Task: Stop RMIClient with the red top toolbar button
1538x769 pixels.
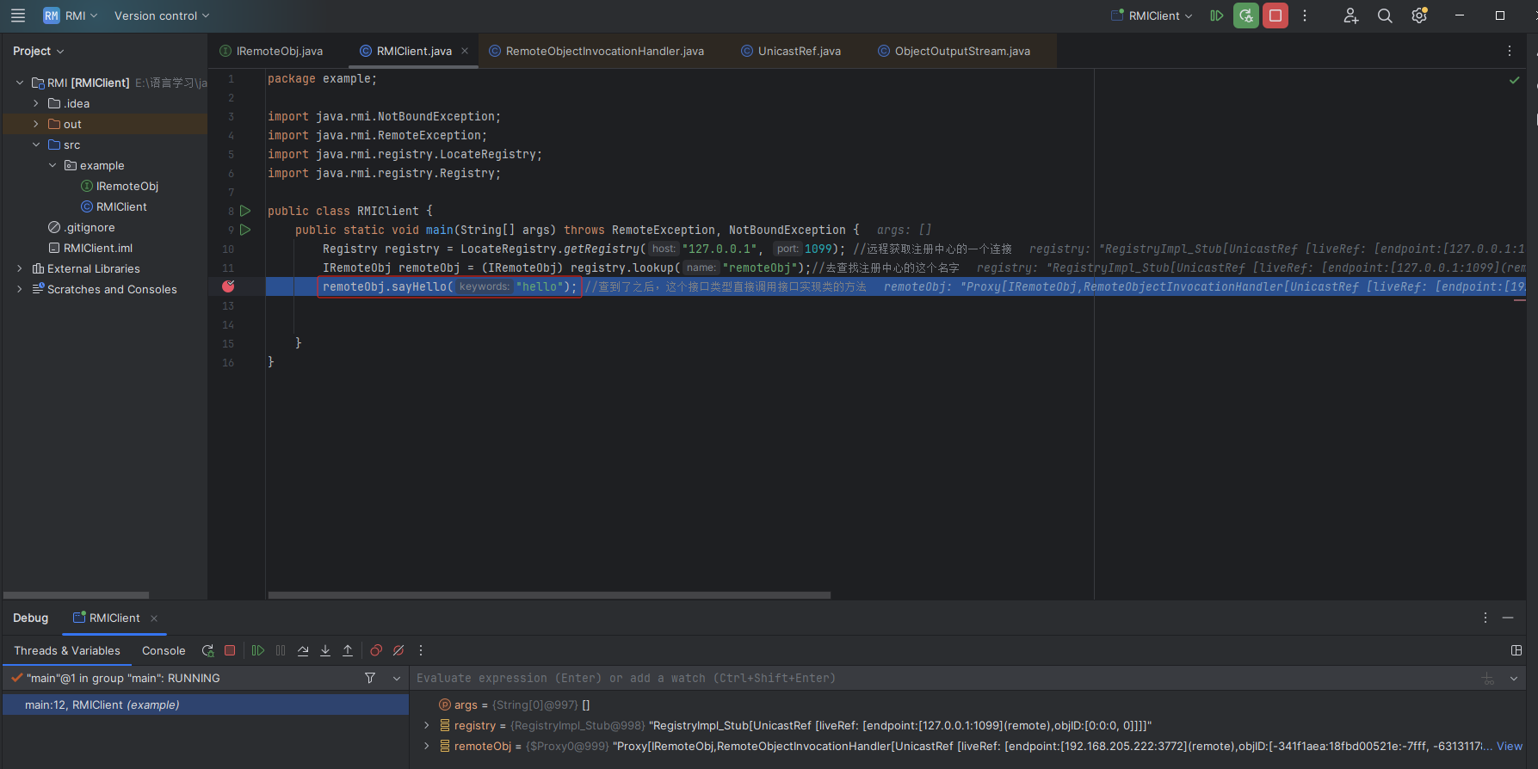Action: pos(1275,15)
